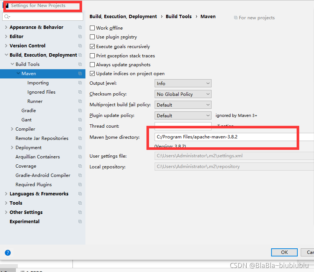Open the Checksum policy dropdown
Screen dimensions: 314x272
(x=183, y=94)
